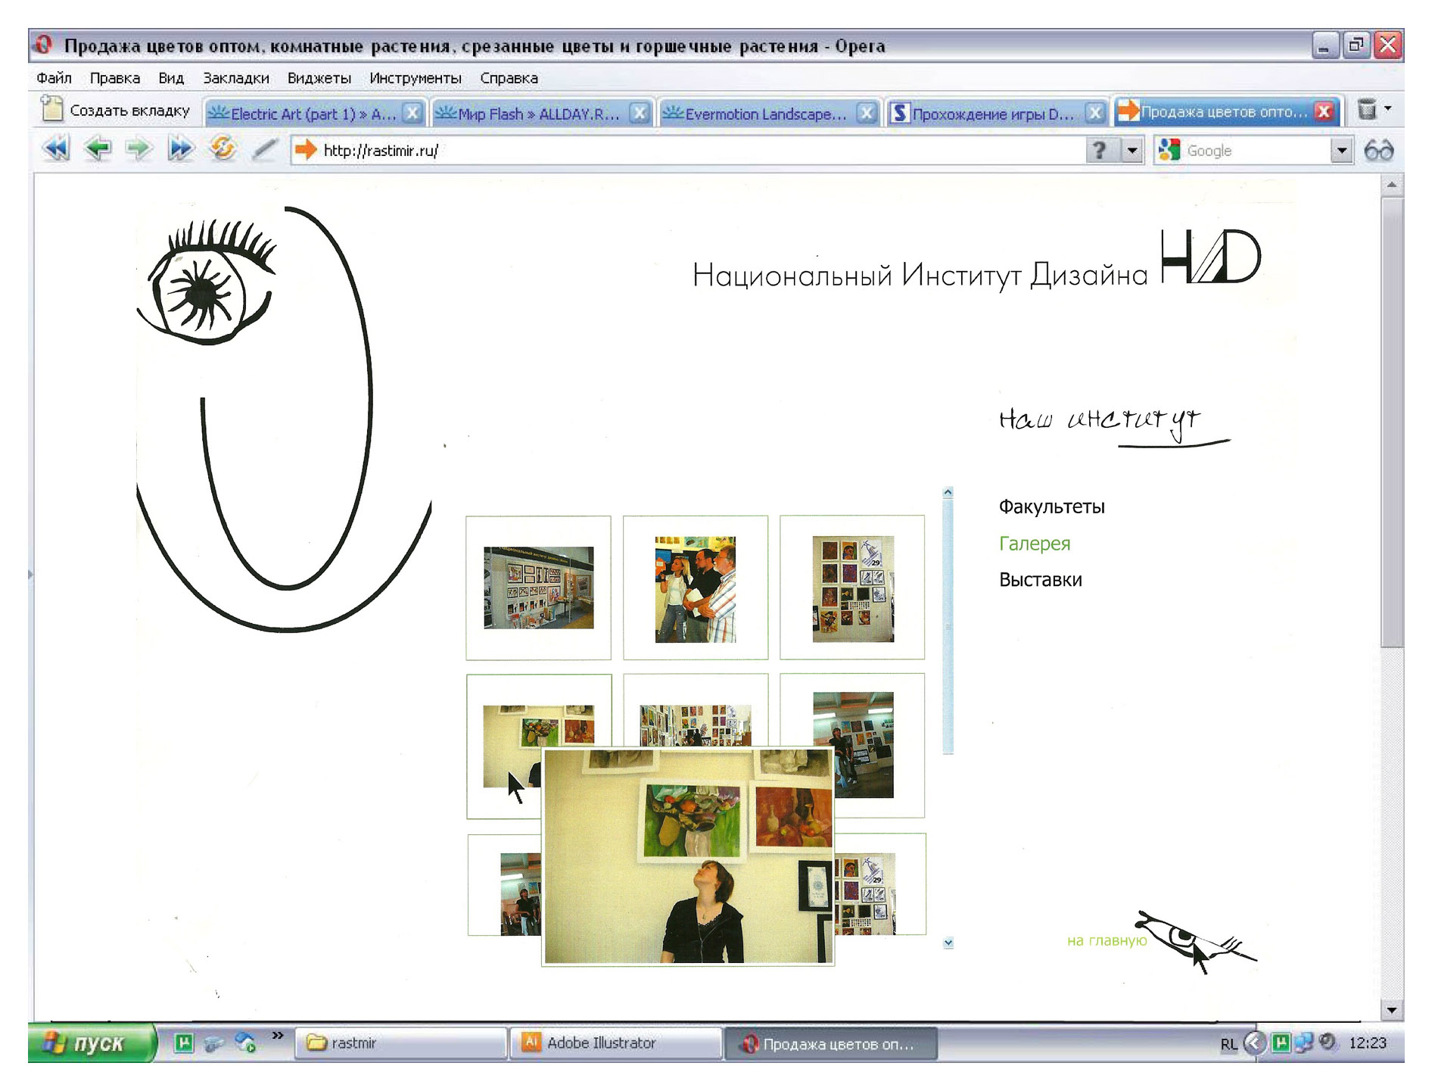Click the gallery scrollbar down arrow
This screenshot has height=1091, width=1435.
pyautogui.click(x=948, y=943)
